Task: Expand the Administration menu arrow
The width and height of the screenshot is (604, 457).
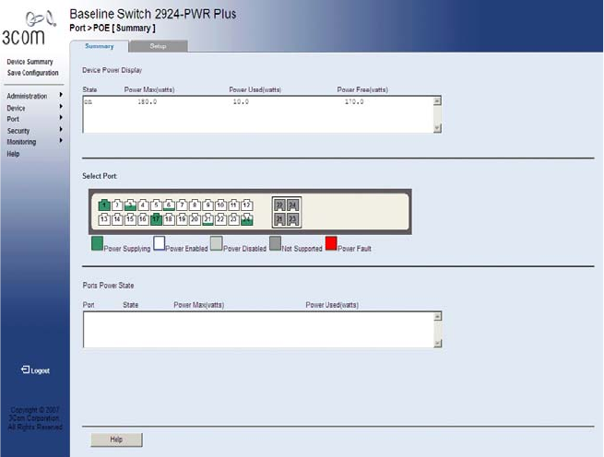Action: (x=61, y=95)
